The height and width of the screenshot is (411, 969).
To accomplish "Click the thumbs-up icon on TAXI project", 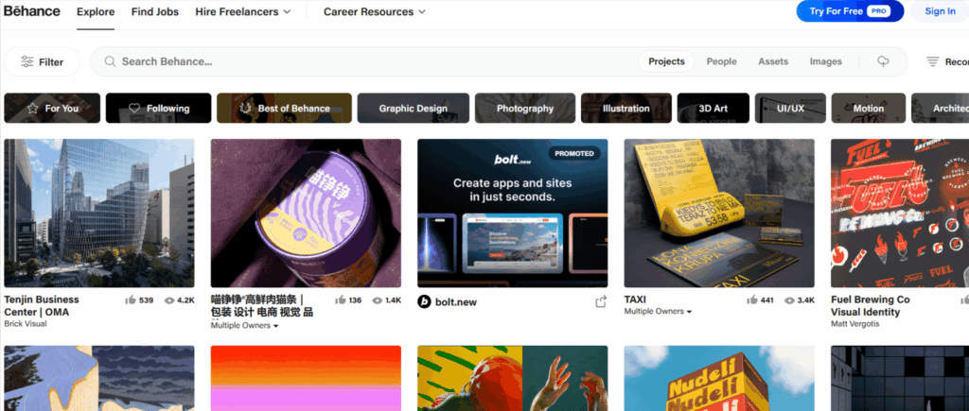I will click(752, 300).
